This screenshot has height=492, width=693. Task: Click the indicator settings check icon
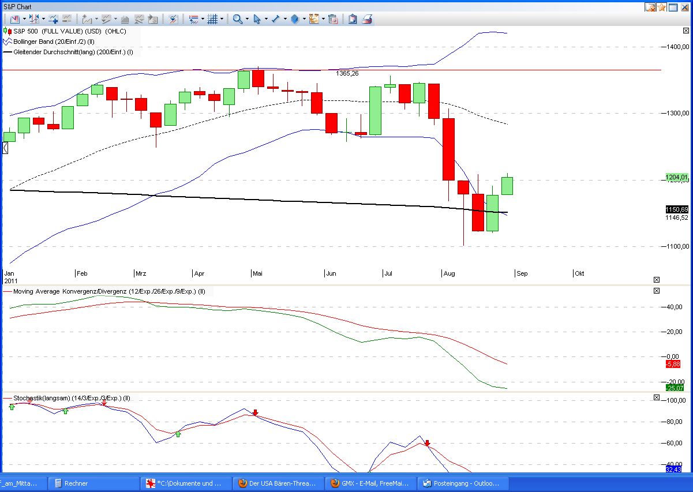(106, 19)
